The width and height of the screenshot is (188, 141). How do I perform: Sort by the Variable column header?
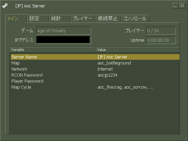pos(52,50)
